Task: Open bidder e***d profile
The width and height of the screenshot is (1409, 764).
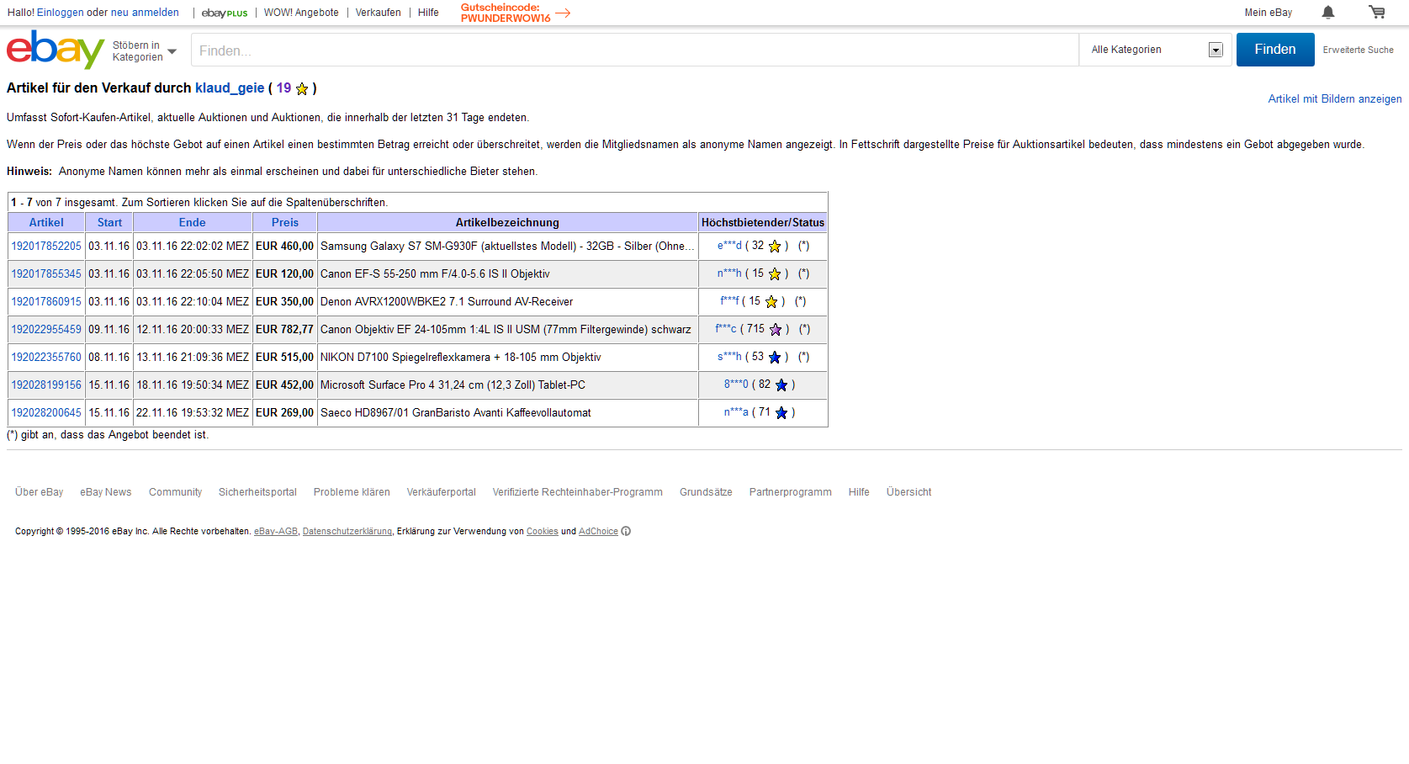Action: (729, 246)
